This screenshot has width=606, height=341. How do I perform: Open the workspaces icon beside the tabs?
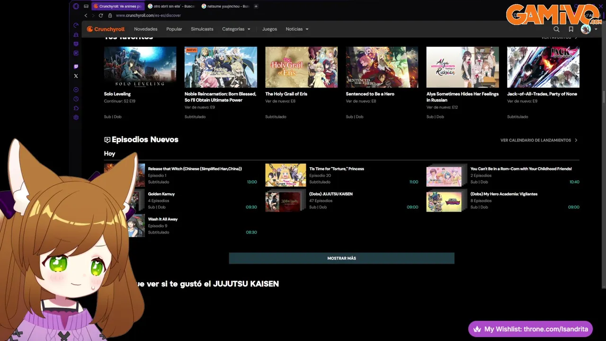point(86,6)
